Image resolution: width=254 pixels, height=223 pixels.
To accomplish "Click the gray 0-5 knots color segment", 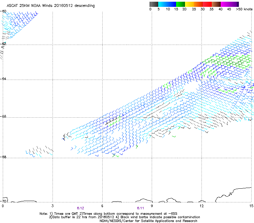I will point(154,4).
